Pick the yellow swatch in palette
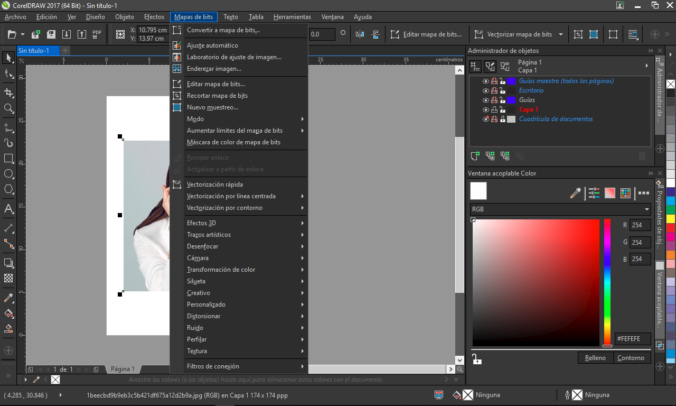The width and height of the screenshot is (676, 406). coord(671,218)
